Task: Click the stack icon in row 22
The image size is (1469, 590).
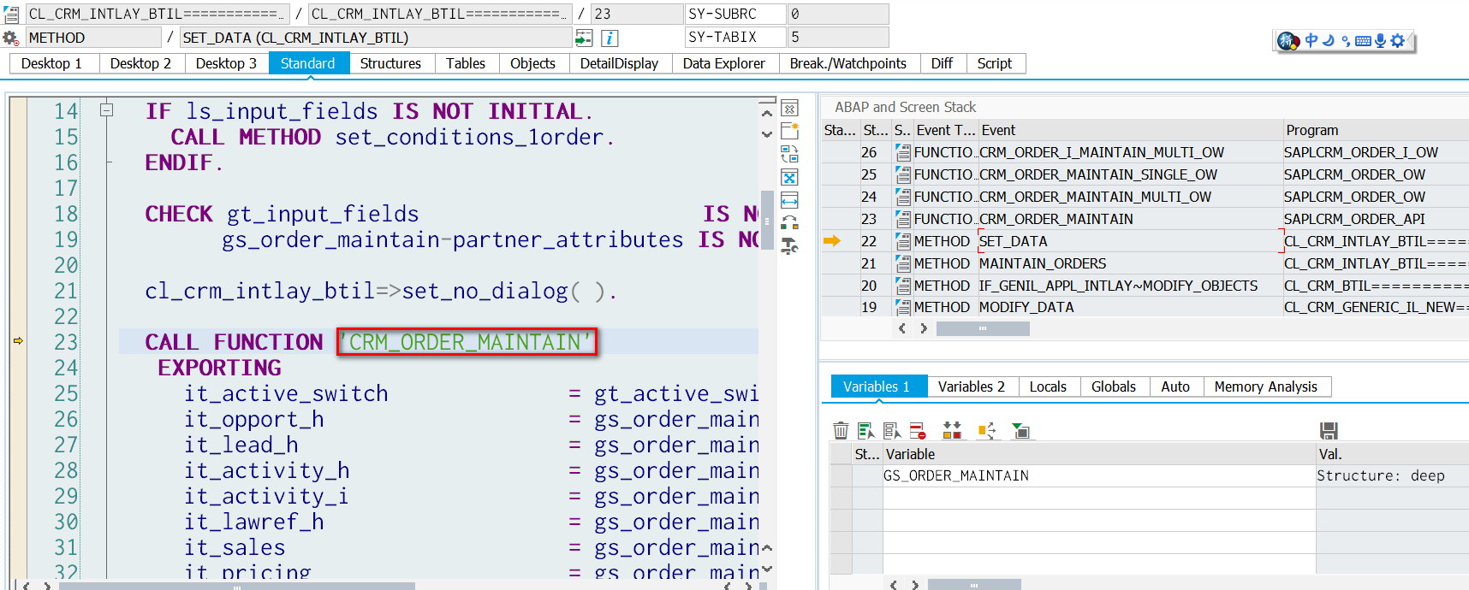Action: click(x=902, y=241)
